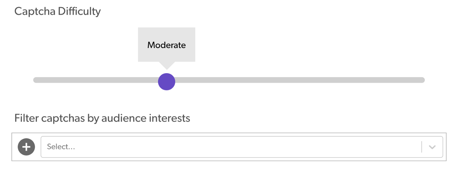Image resolution: width=458 pixels, height=184 pixels.
Task: Click the middle of the interests select box
Action: pyautogui.click(x=241, y=147)
